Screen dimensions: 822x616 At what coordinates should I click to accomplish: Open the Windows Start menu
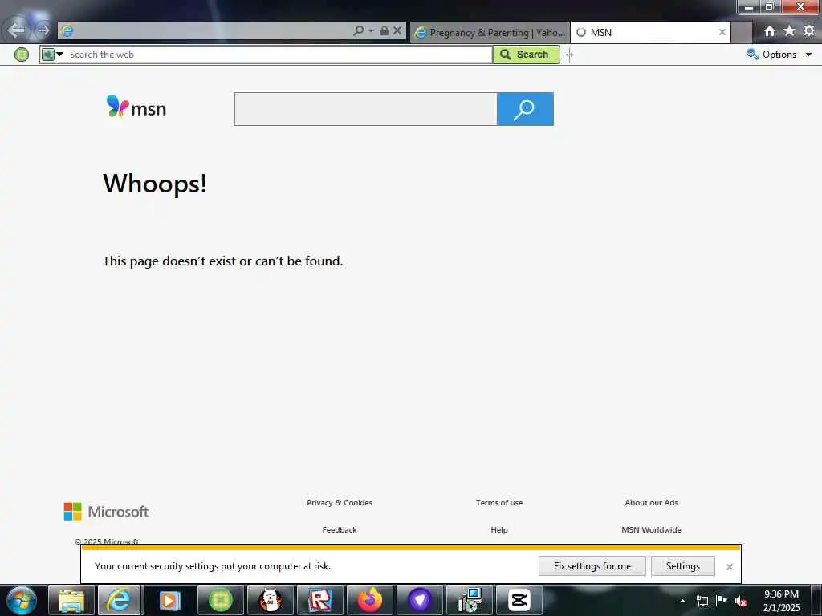[x=22, y=600]
